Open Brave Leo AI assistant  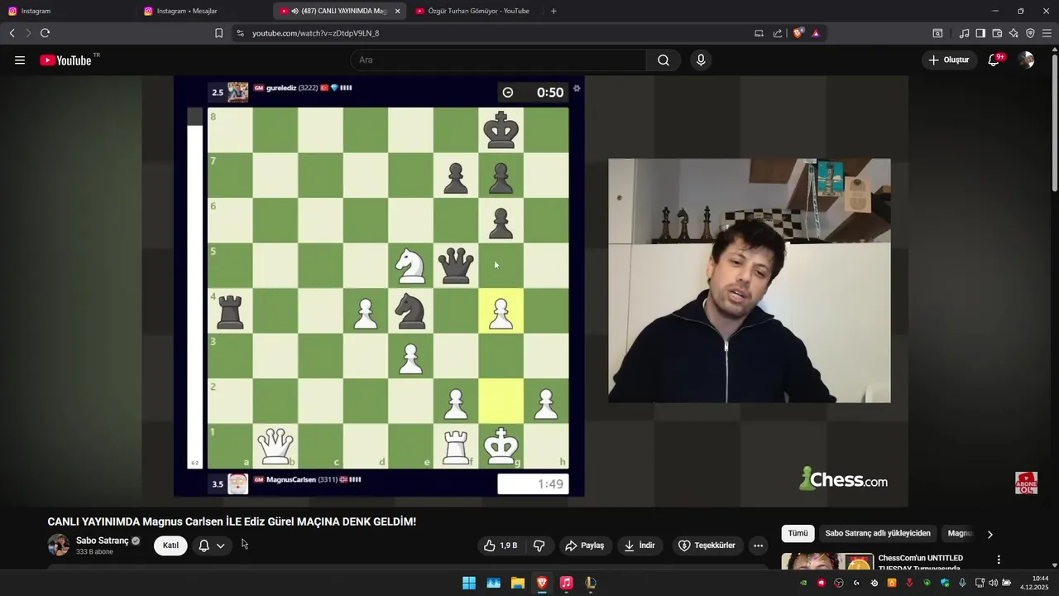[1013, 33]
